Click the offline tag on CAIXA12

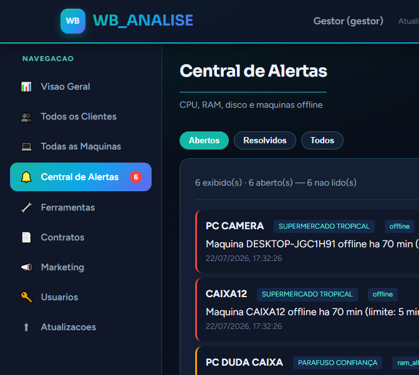tap(383, 295)
